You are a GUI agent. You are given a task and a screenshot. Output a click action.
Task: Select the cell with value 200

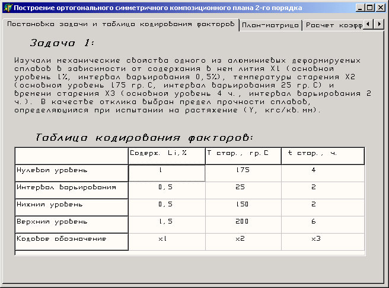(x=243, y=225)
